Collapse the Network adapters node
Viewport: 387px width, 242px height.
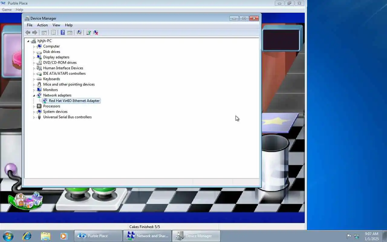coord(34,96)
